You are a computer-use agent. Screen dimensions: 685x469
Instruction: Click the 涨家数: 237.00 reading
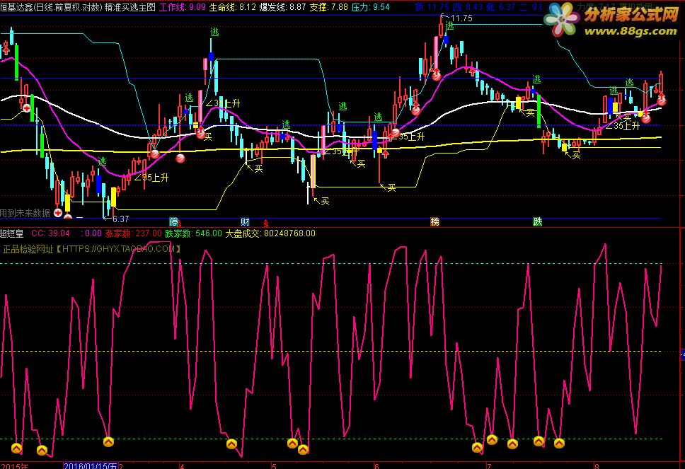(x=133, y=233)
